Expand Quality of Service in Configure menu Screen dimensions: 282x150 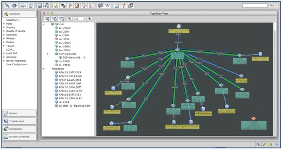click(4, 31)
